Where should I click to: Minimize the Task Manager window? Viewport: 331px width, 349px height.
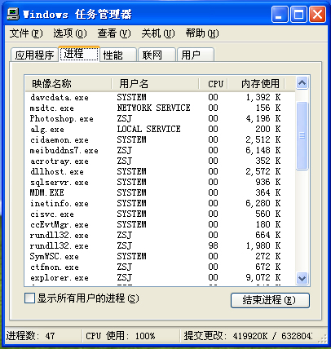(280, 15)
